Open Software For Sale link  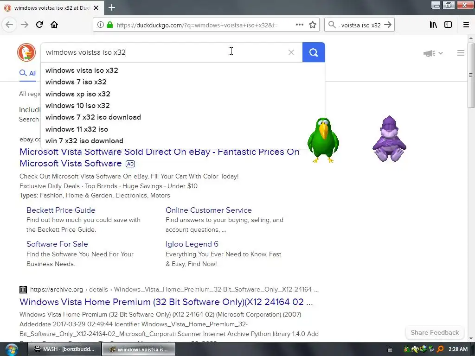57,244
